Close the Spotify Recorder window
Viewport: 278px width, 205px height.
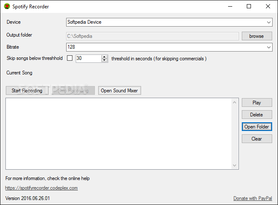coord(268,6)
